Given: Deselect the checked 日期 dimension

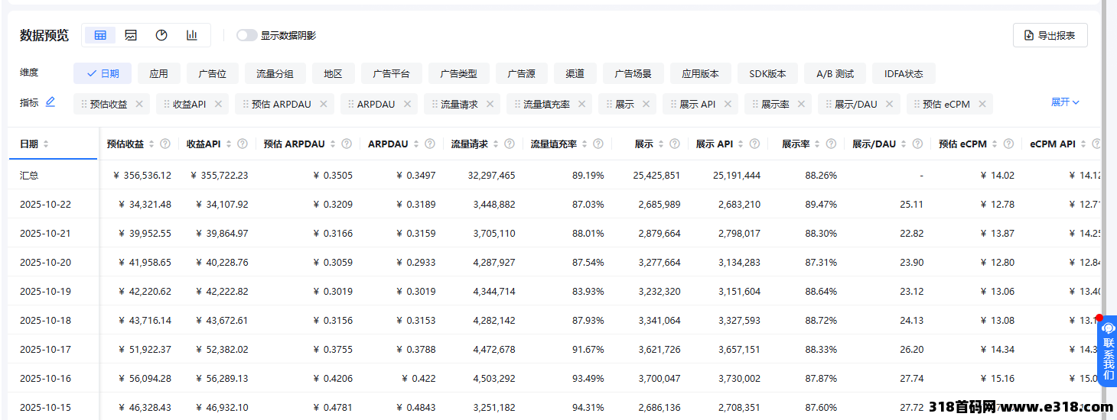Looking at the screenshot, I should tap(103, 74).
